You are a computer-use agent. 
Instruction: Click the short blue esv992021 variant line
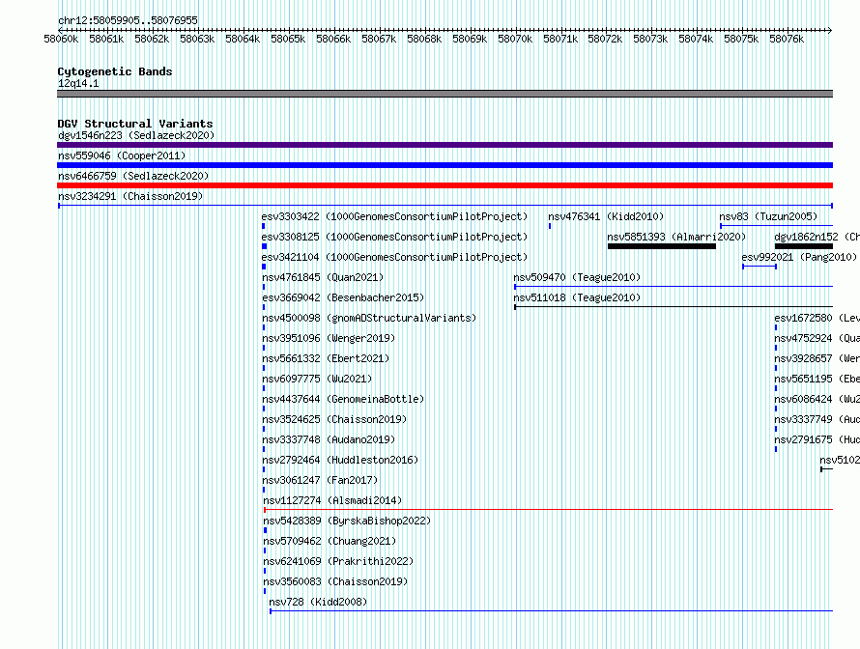[x=760, y=267]
